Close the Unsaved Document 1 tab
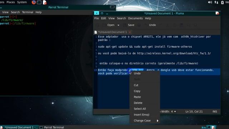 click(x=130, y=32)
